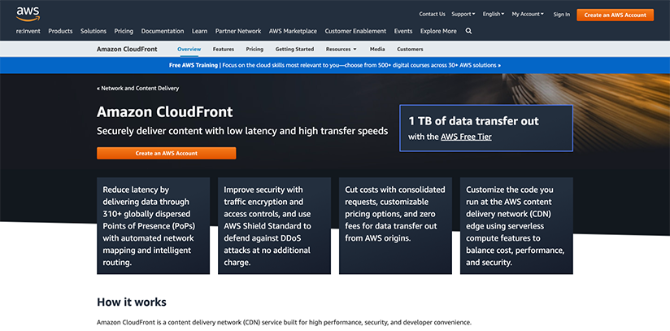Click the orange hero Create an AWS Account button
670x331 pixels.
tap(166, 153)
